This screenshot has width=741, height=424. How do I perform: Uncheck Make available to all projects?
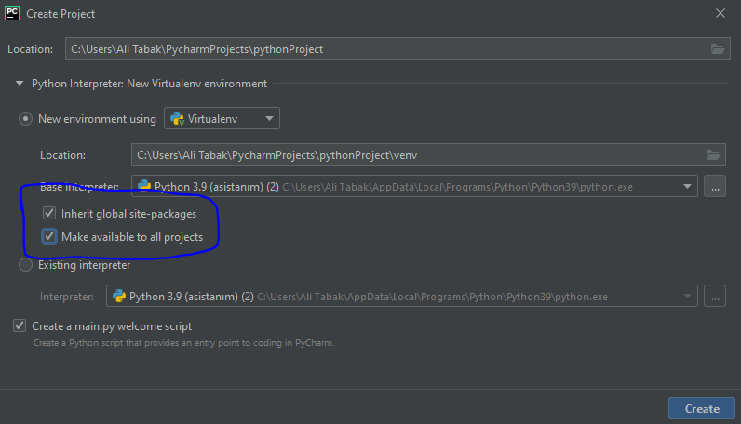coord(49,236)
